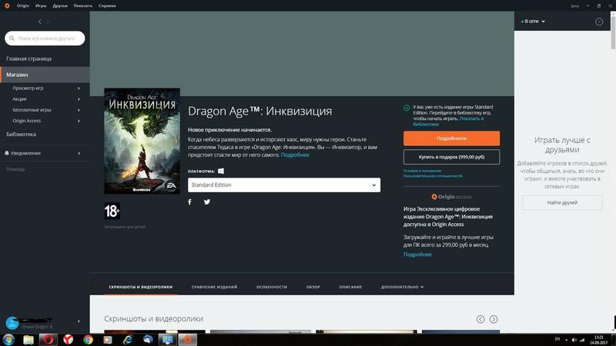Open the Дополнительно tab dropdown
616x346 pixels.
click(402, 287)
